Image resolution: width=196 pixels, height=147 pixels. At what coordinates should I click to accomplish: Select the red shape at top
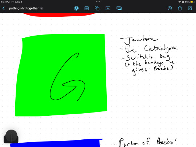coord(60,15)
